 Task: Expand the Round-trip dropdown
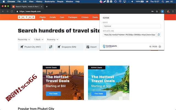(24, 39)
